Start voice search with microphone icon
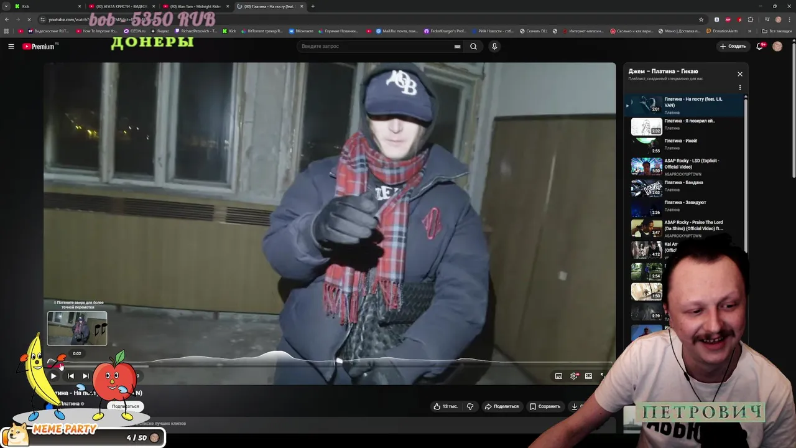Screen dimensions: 796x448 click(494, 46)
